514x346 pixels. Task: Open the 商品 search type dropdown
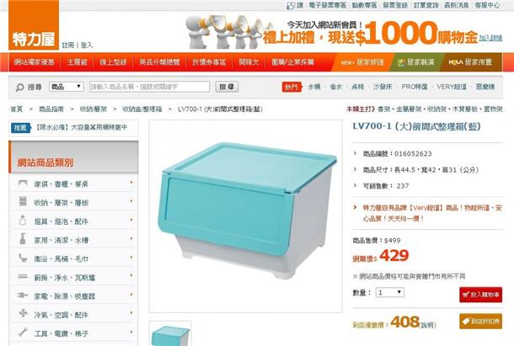[67, 87]
